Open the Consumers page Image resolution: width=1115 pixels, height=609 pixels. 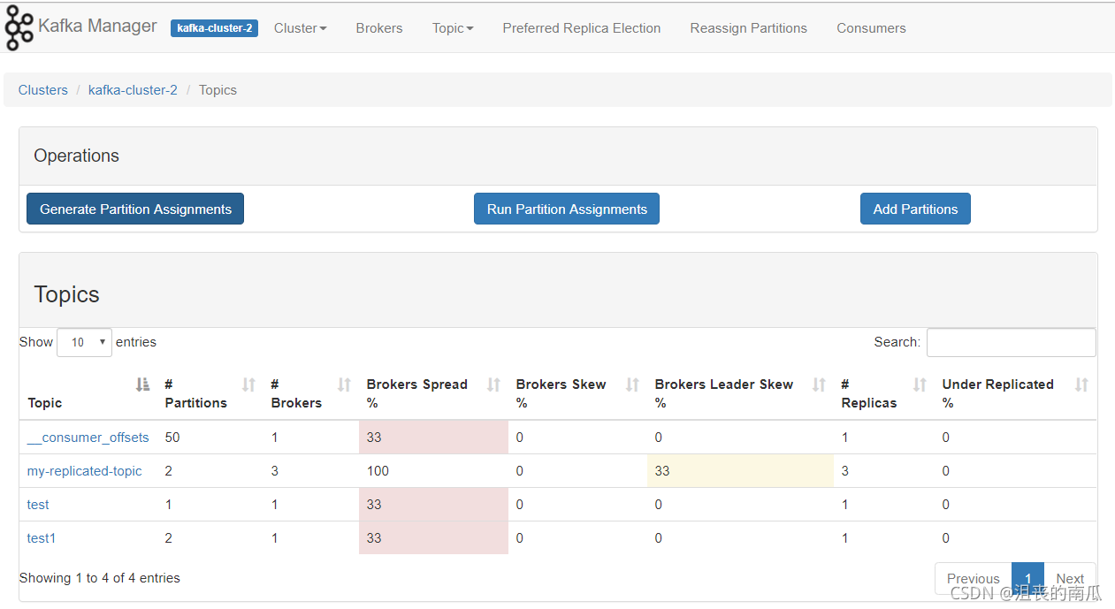871,28
